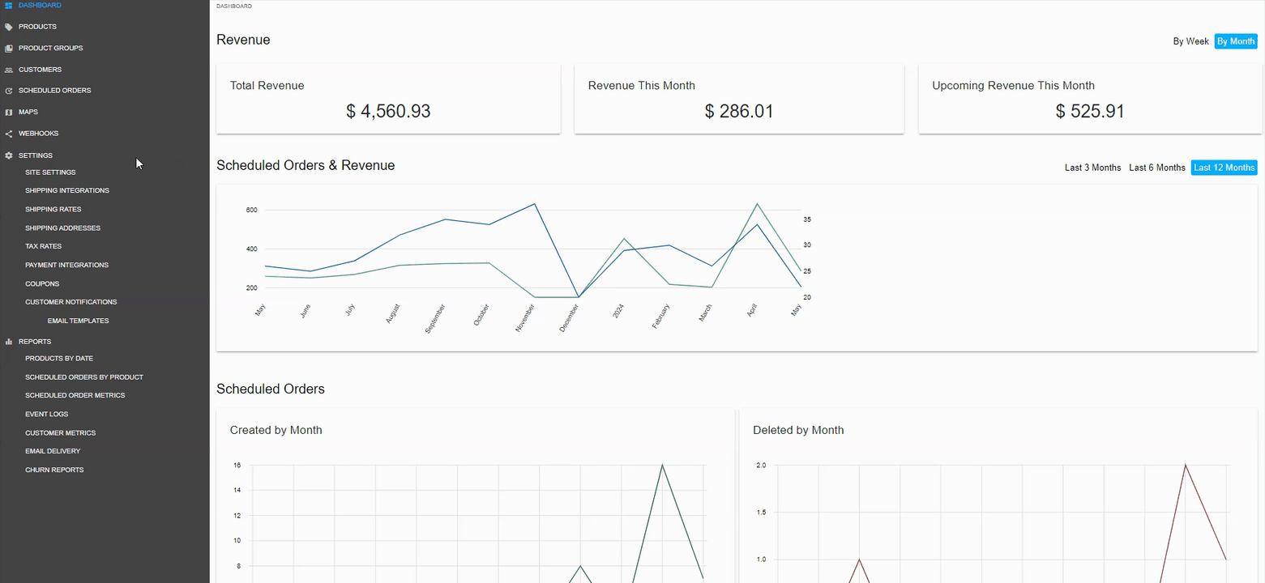1265x583 pixels.
Task: Click the December label on chart axis
Action: (570, 318)
